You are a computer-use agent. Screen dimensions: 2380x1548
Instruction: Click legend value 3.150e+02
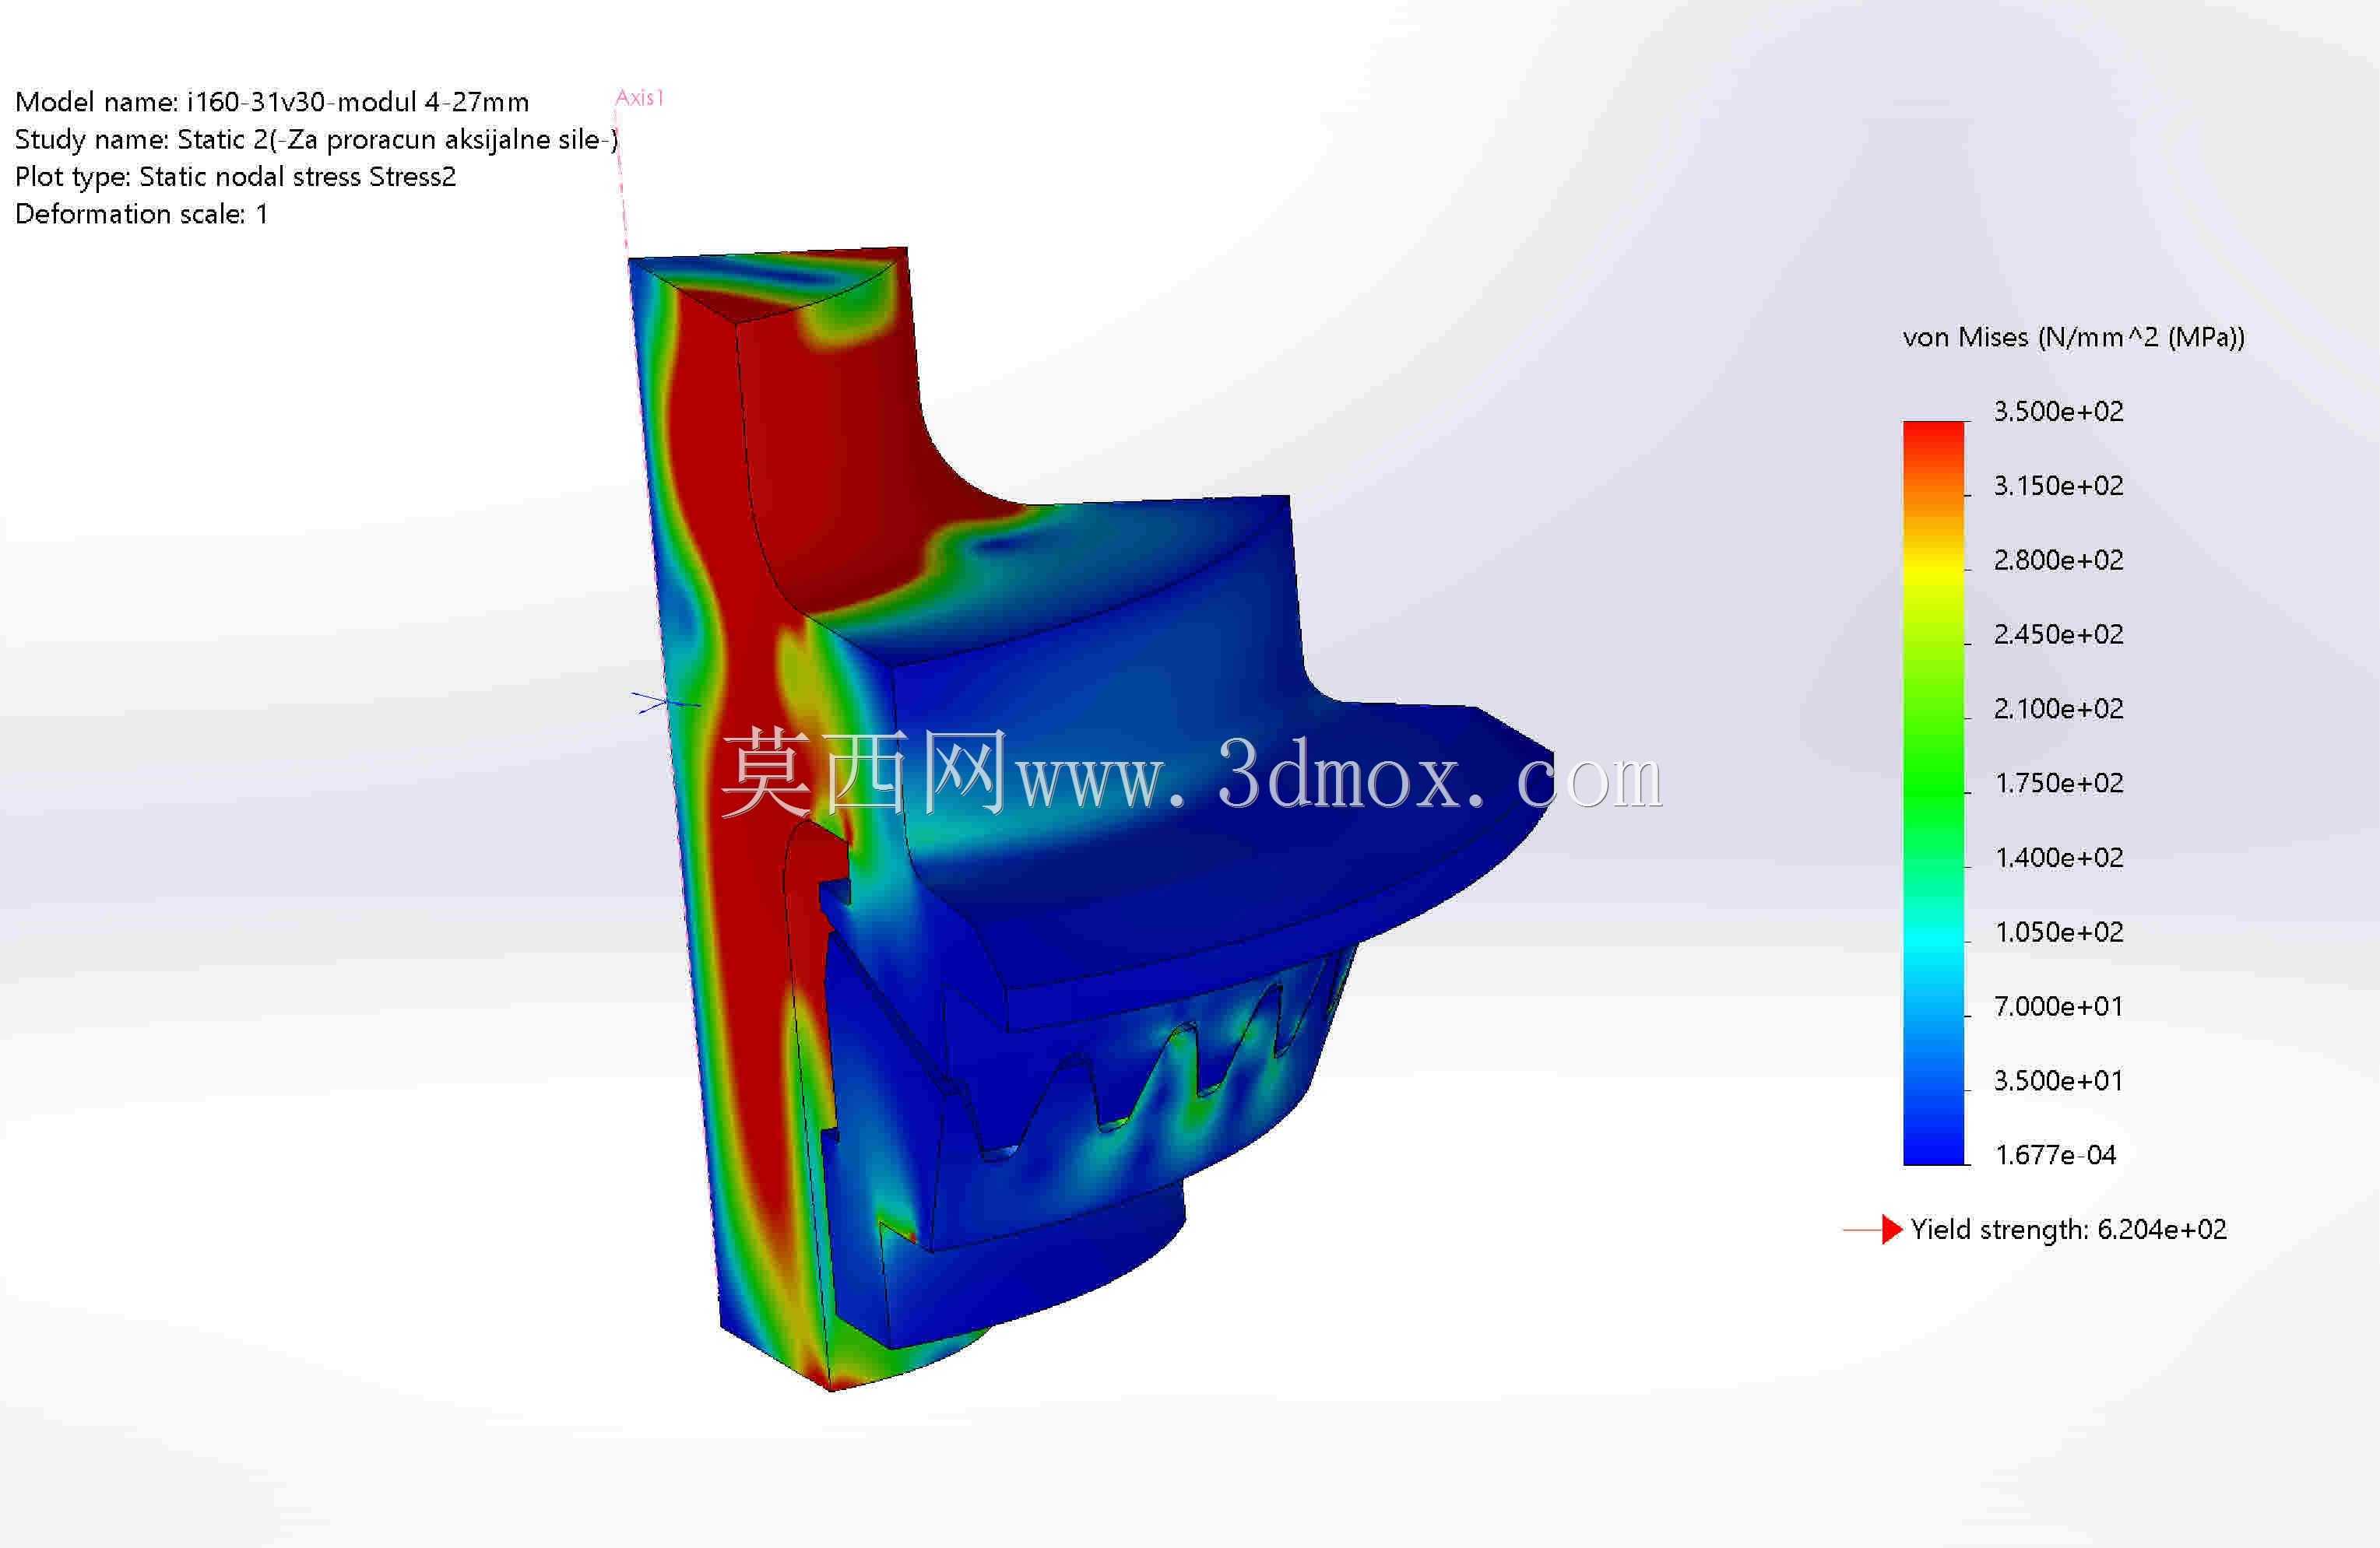[x=2058, y=486]
